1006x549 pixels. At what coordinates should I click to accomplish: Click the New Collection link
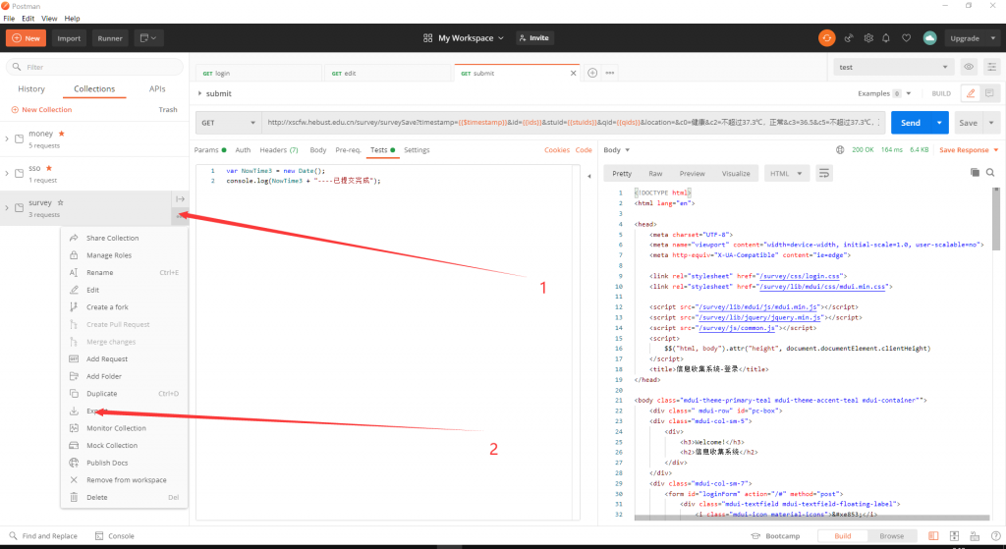coord(41,110)
